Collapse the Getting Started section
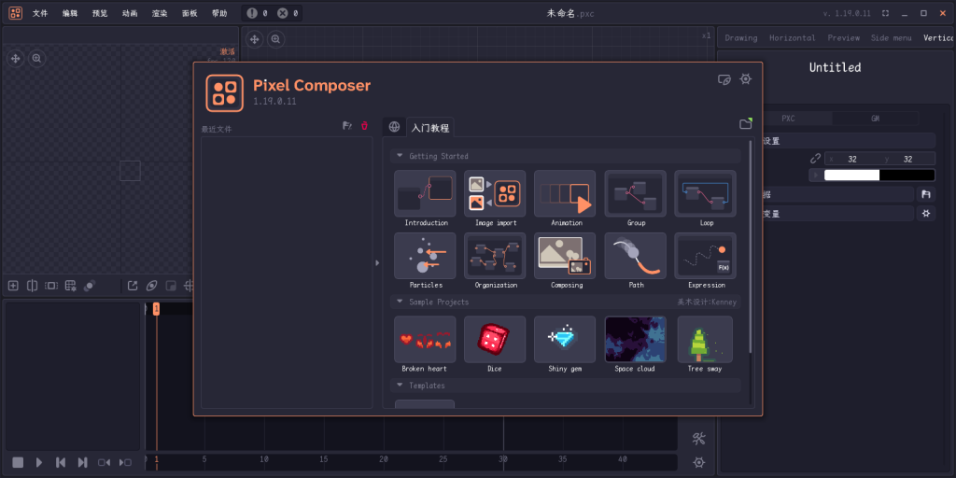The width and height of the screenshot is (956, 478). pyautogui.click(x=400, y=156)
